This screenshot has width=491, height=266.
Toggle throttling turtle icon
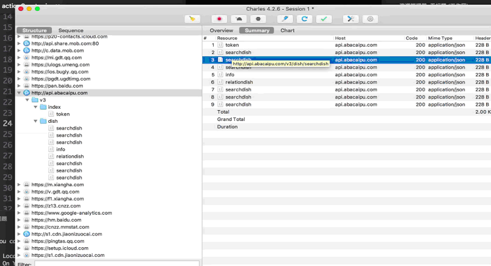(x=239, y=19)
